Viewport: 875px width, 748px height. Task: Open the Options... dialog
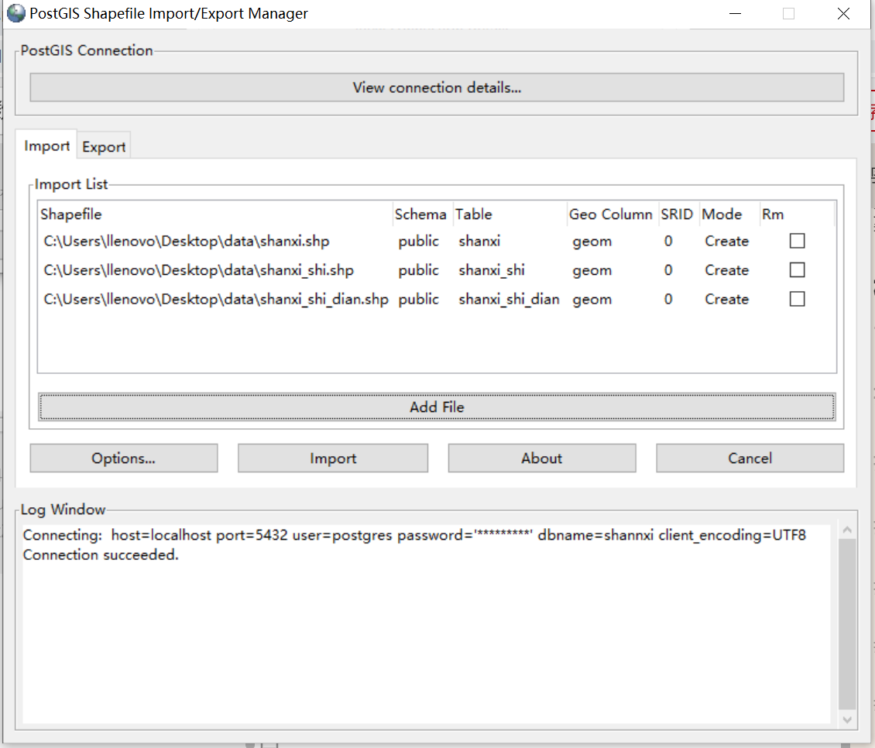click(123, 458)
